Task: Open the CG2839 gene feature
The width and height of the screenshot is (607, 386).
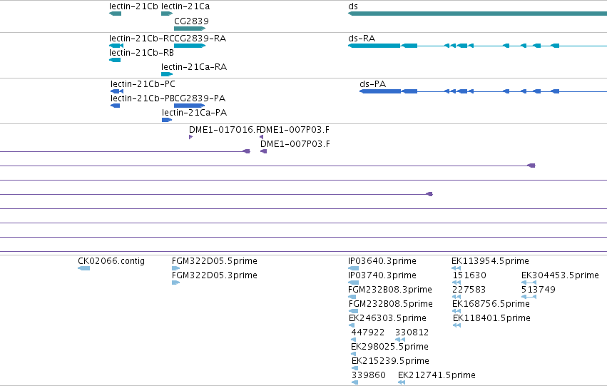Action: point(190,29)
